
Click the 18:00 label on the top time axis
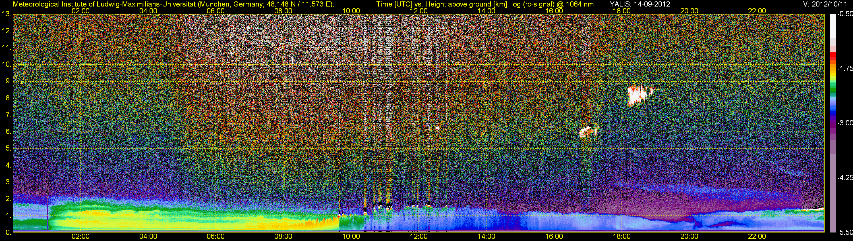622,11
